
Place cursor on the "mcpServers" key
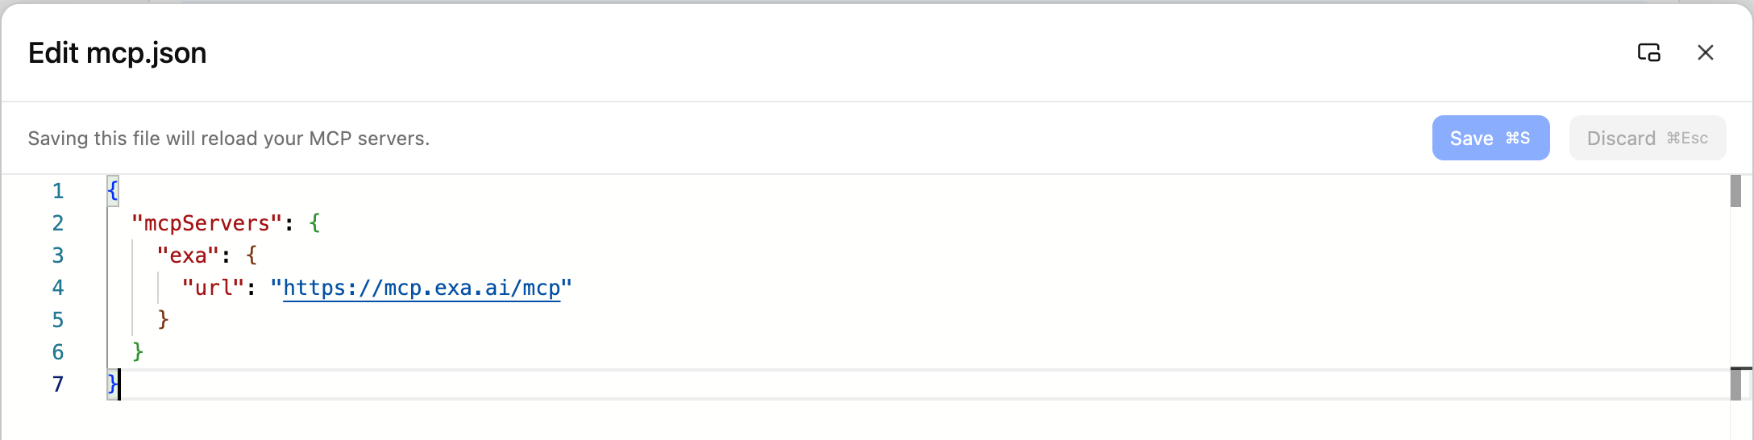(206, 223)
